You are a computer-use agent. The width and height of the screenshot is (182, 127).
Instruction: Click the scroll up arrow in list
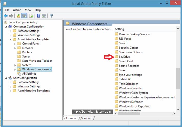pos(178,28)
